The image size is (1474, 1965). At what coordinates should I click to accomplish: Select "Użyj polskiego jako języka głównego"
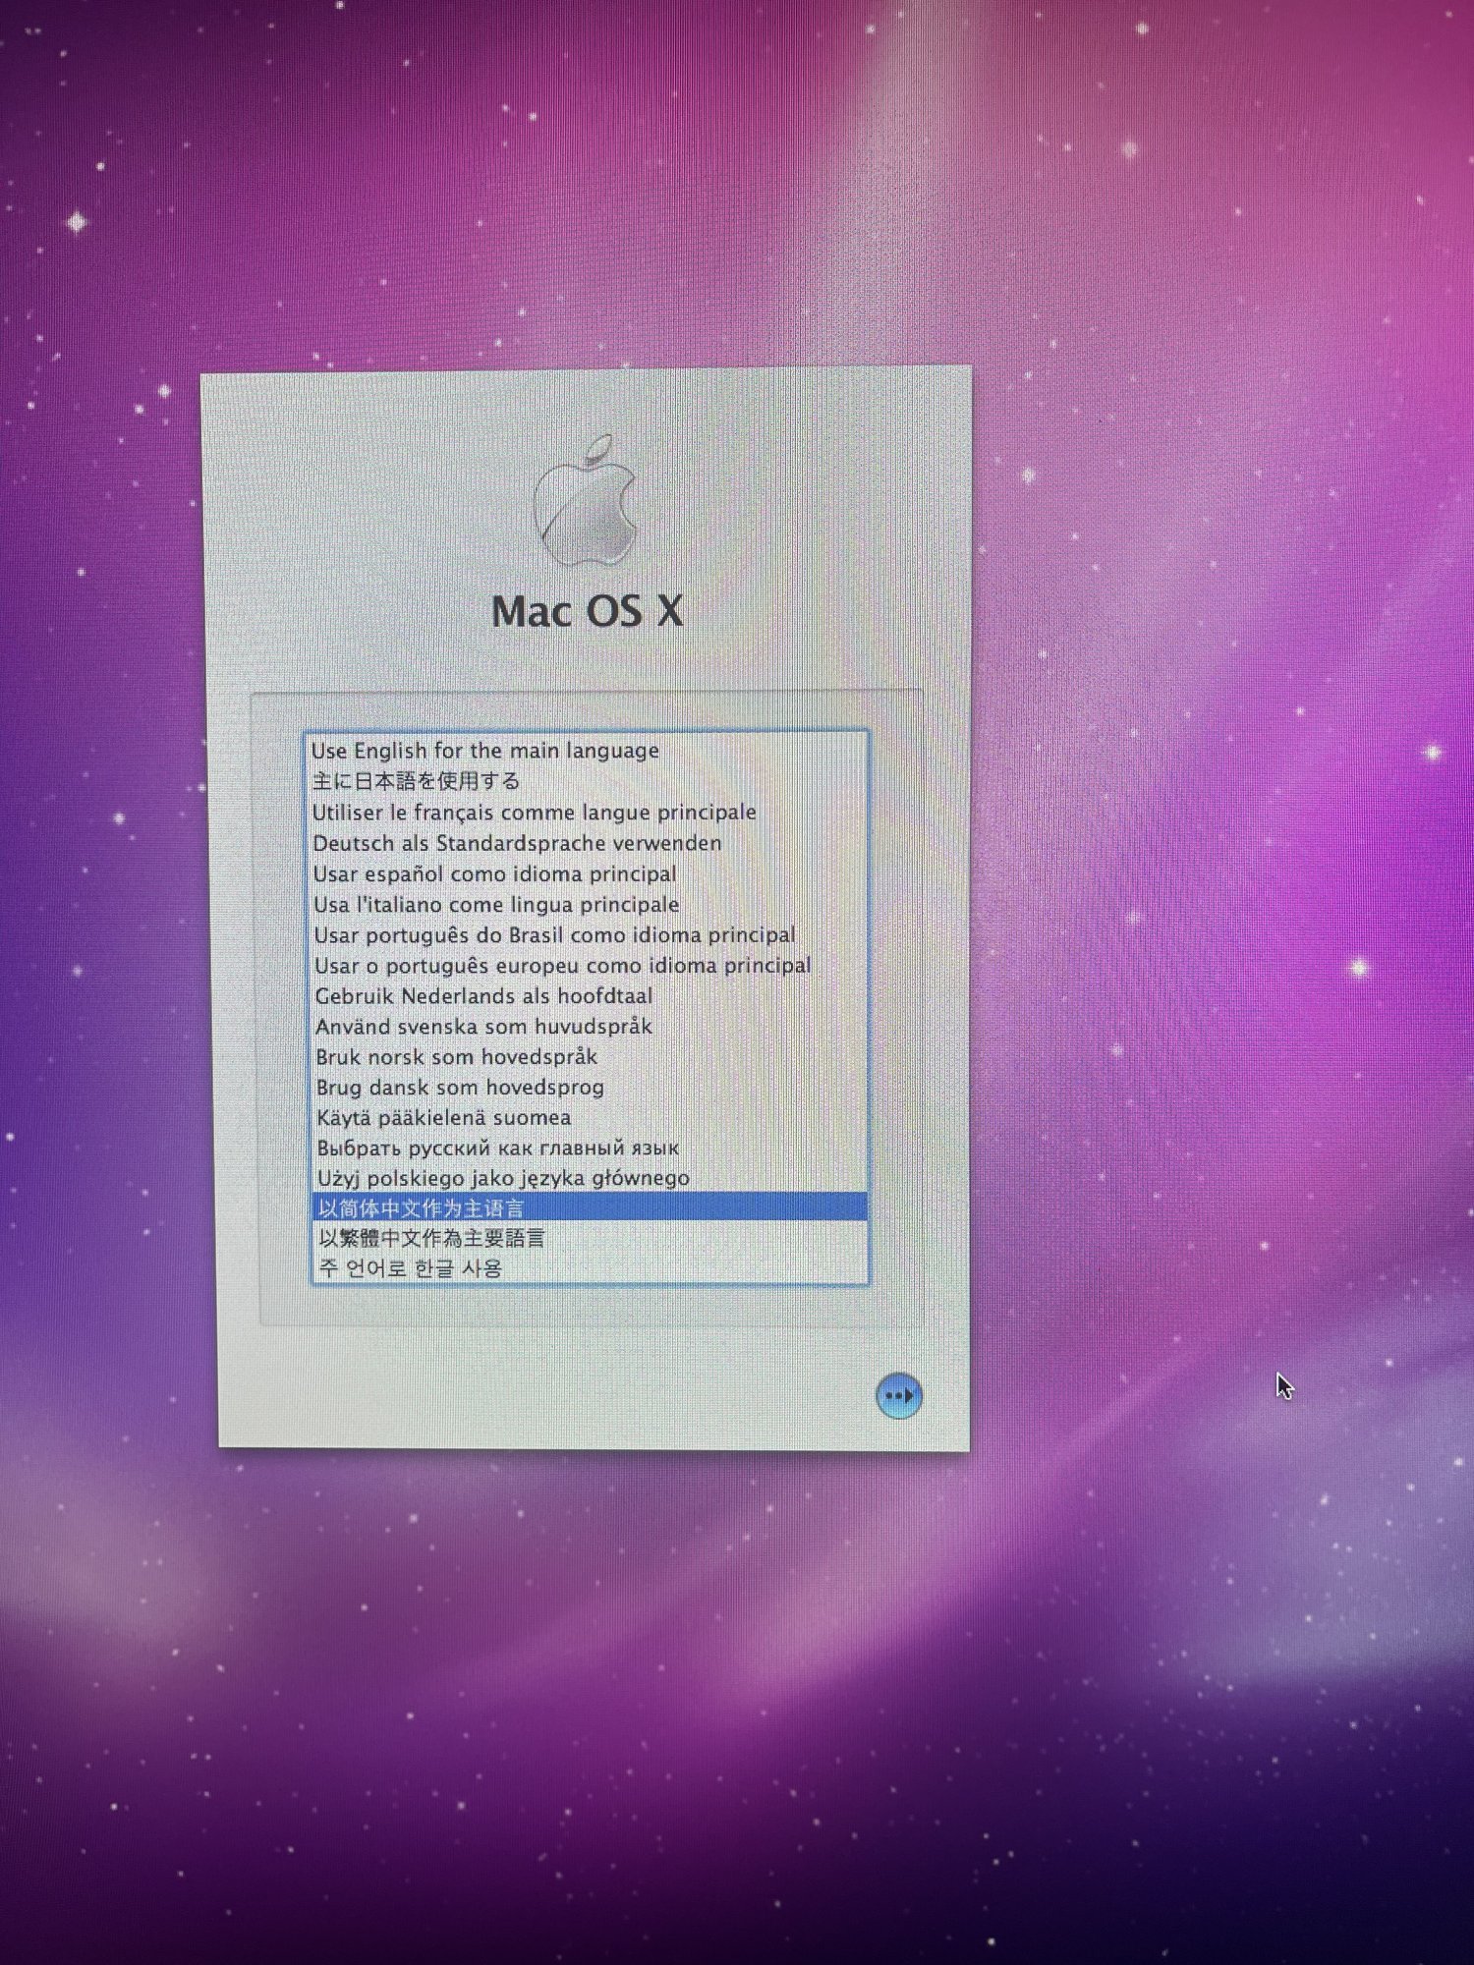click(590, 1177)
